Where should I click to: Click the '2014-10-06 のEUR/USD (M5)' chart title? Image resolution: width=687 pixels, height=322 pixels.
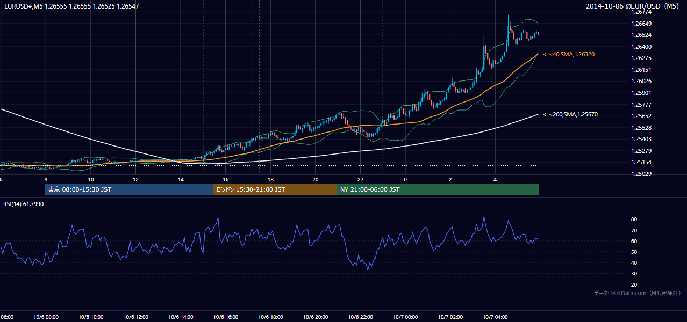coord(632,6)
